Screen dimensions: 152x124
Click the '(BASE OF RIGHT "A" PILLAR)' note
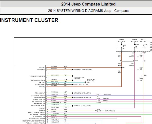106,111
